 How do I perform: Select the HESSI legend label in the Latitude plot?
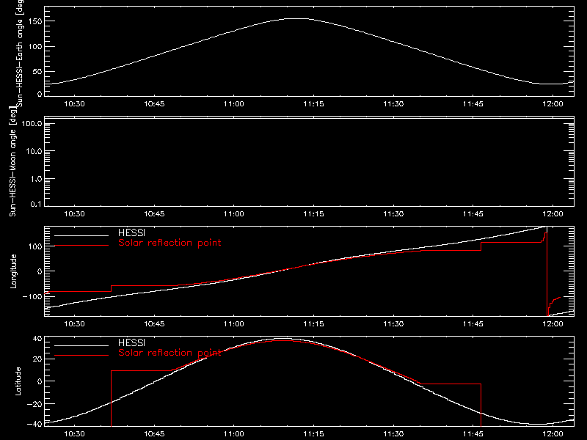[131, 342]
